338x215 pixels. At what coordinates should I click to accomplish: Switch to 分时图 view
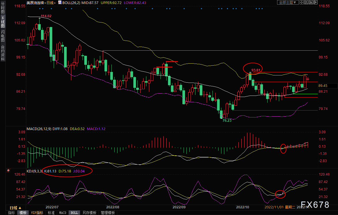3,8
